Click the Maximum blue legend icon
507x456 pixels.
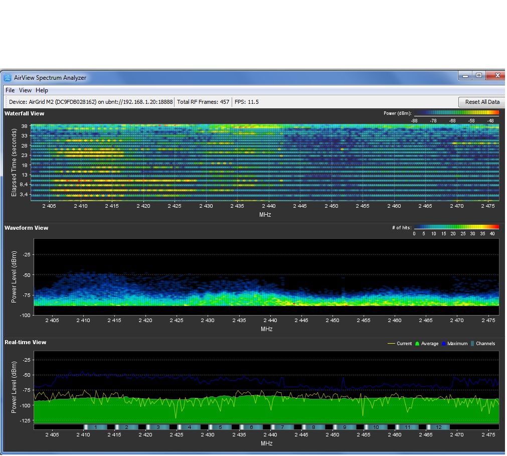click(x=444, y=344)
